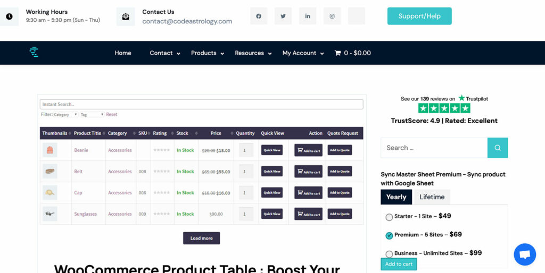This screenshot has height=273, width=545.
Task: Click the Beanie quantity field
Action: click(246, 150)
